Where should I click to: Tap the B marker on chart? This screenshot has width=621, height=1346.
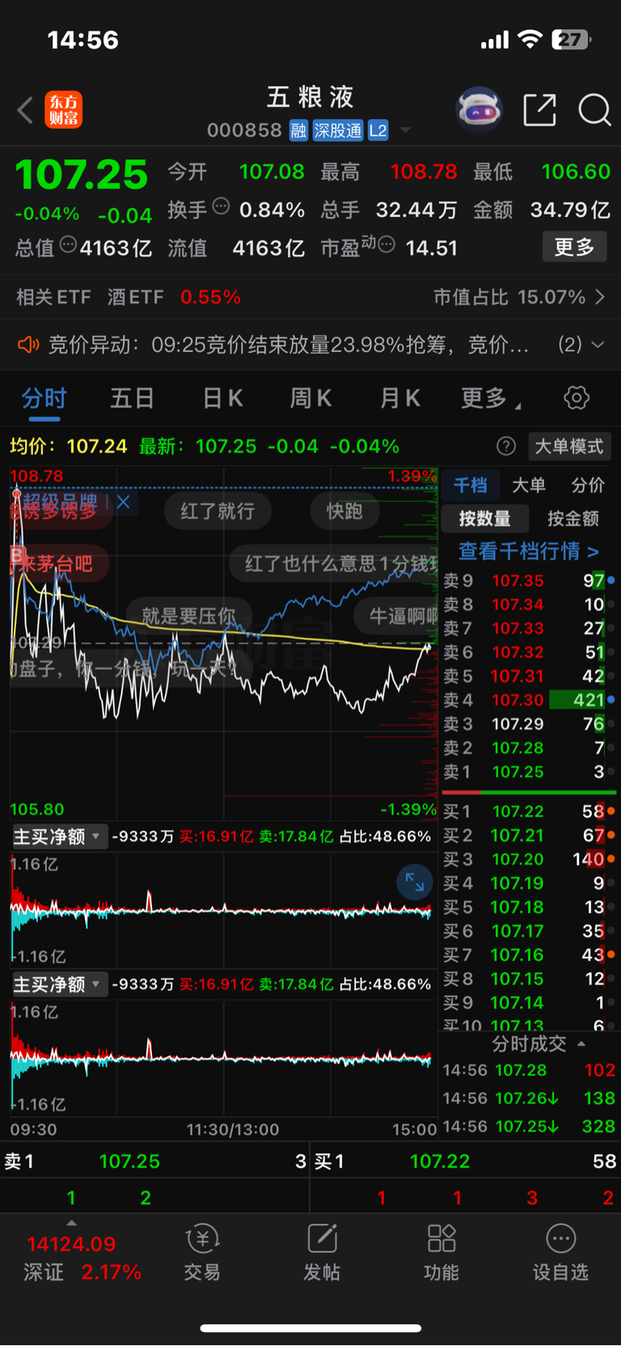coord(17,554)
